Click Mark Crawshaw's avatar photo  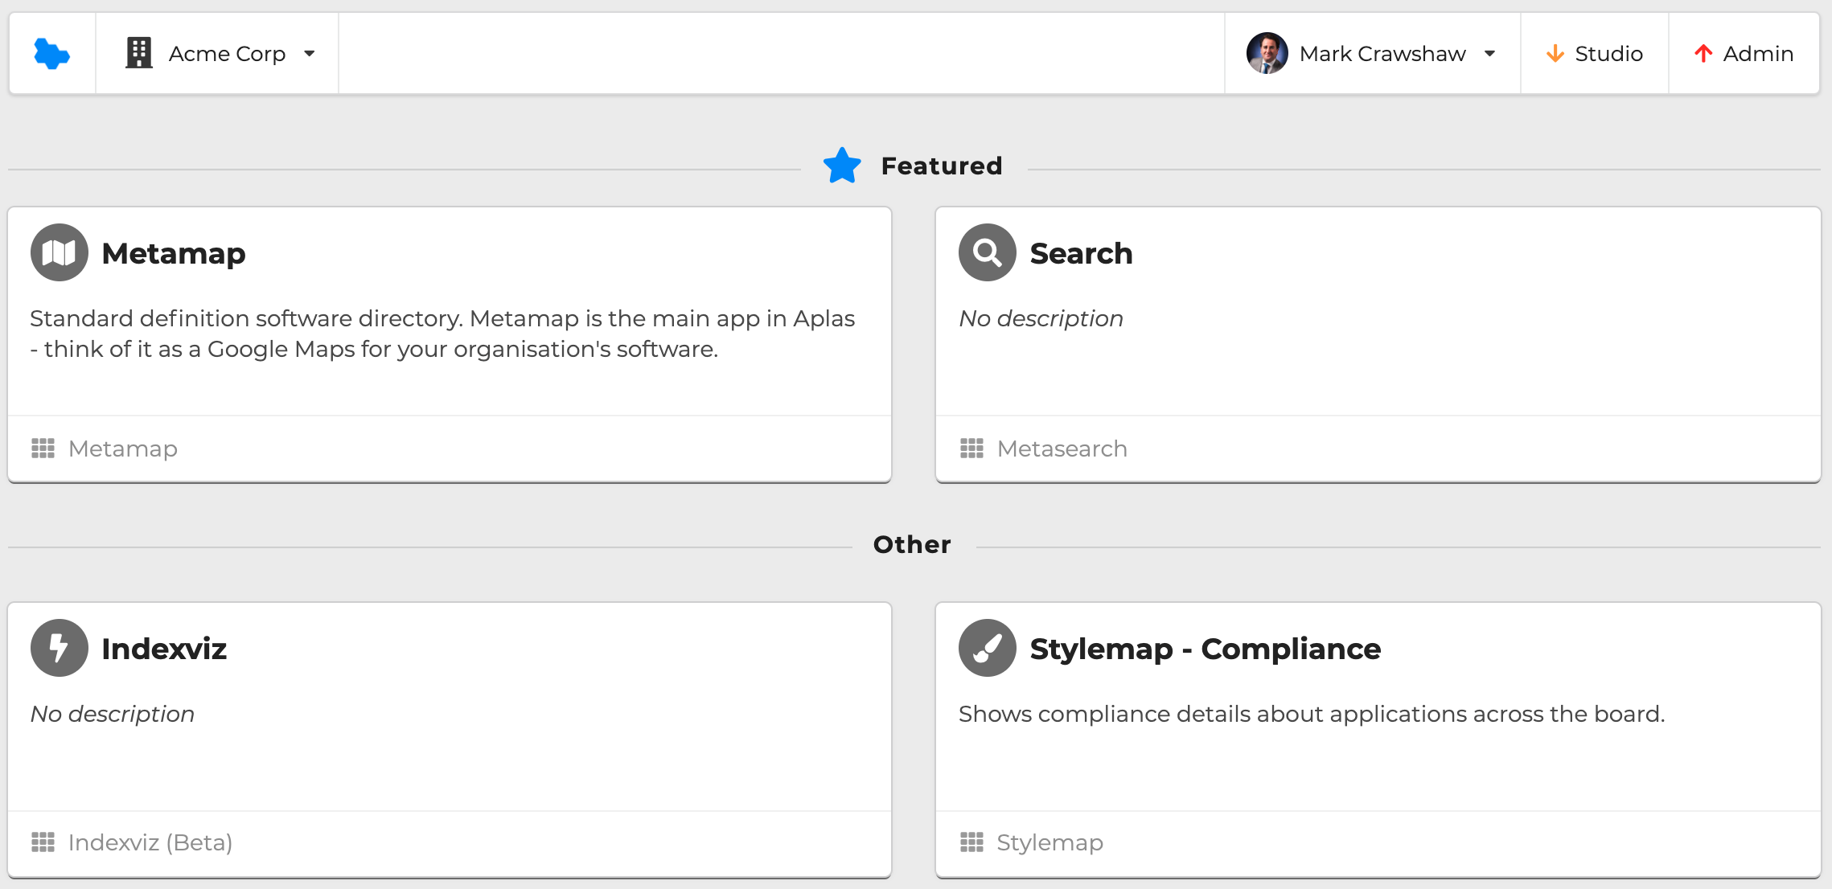click(x=1267, y=54)
